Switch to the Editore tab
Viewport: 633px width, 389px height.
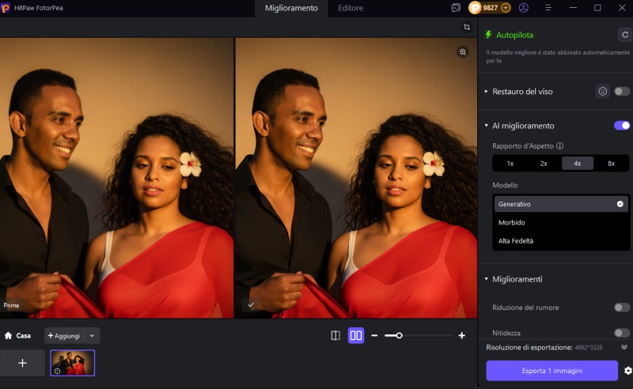(x=351, y=8)
